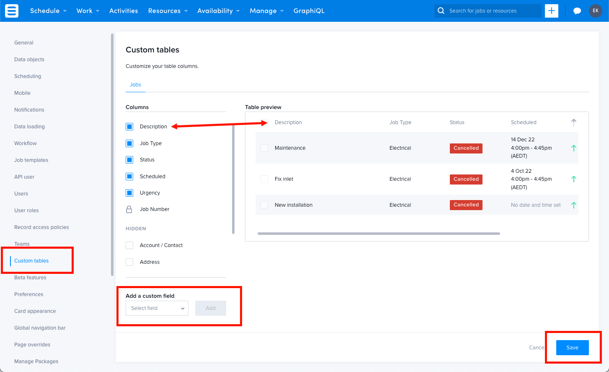
Task: Click the lock icon beside Job Number
Action: [130, 209]
